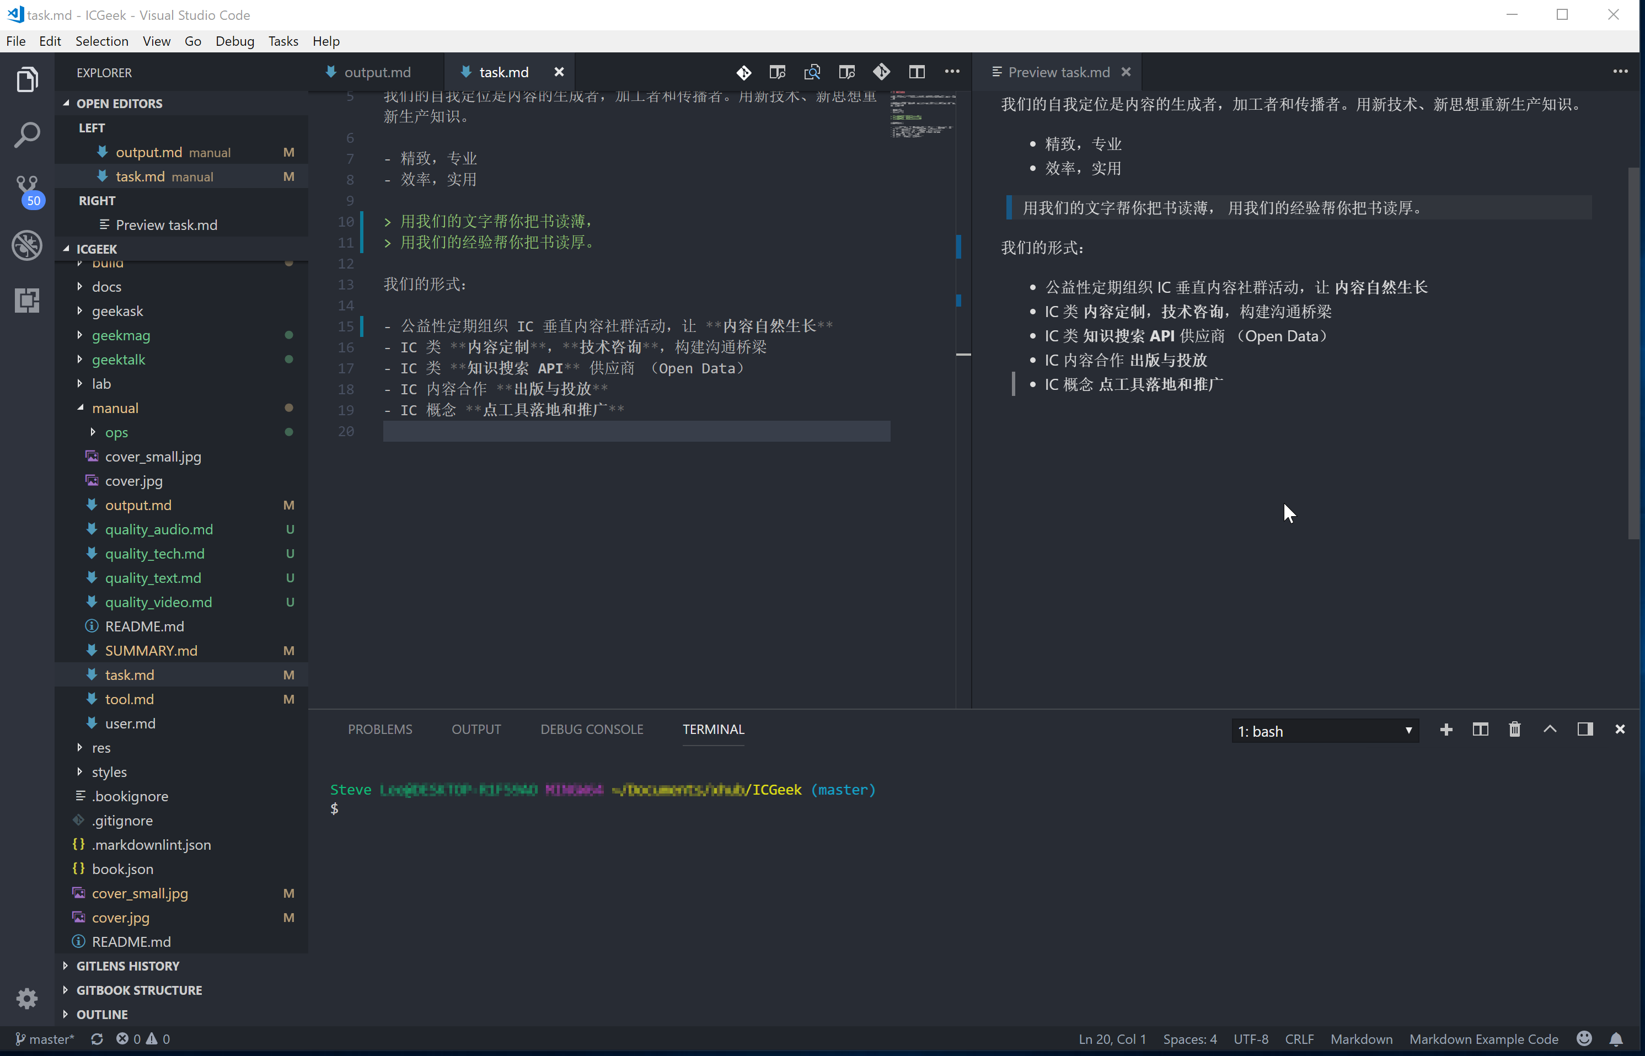
Task: Click the master branch indicator in status bar
Action: click(45, 1039)
